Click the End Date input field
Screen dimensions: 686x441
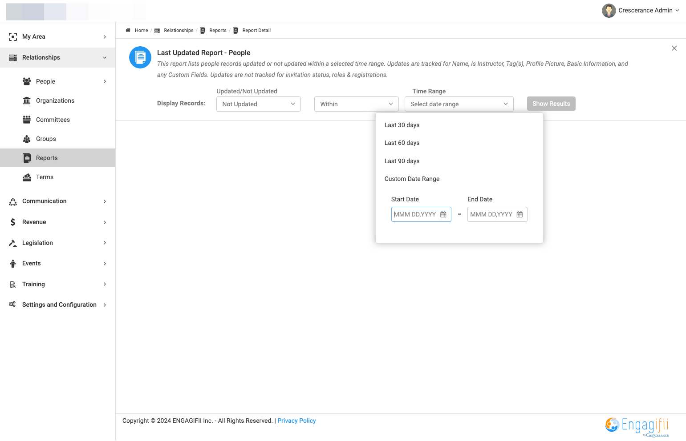coord(497,214)
